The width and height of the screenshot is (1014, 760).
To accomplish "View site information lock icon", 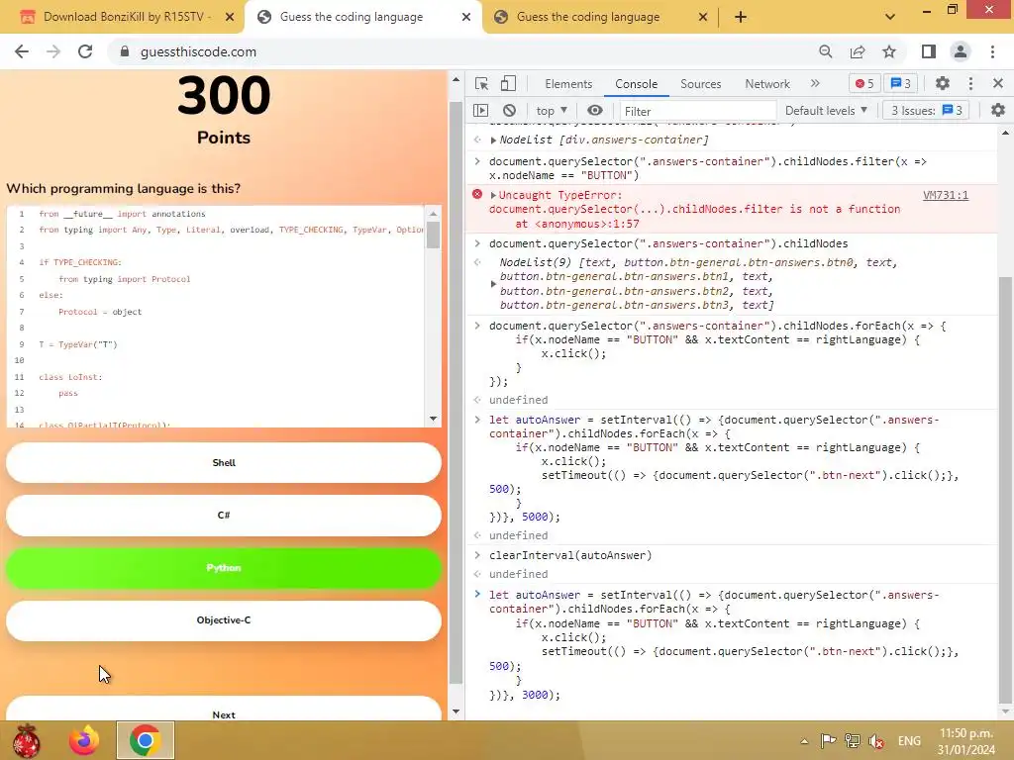I will tap(125, 51).
